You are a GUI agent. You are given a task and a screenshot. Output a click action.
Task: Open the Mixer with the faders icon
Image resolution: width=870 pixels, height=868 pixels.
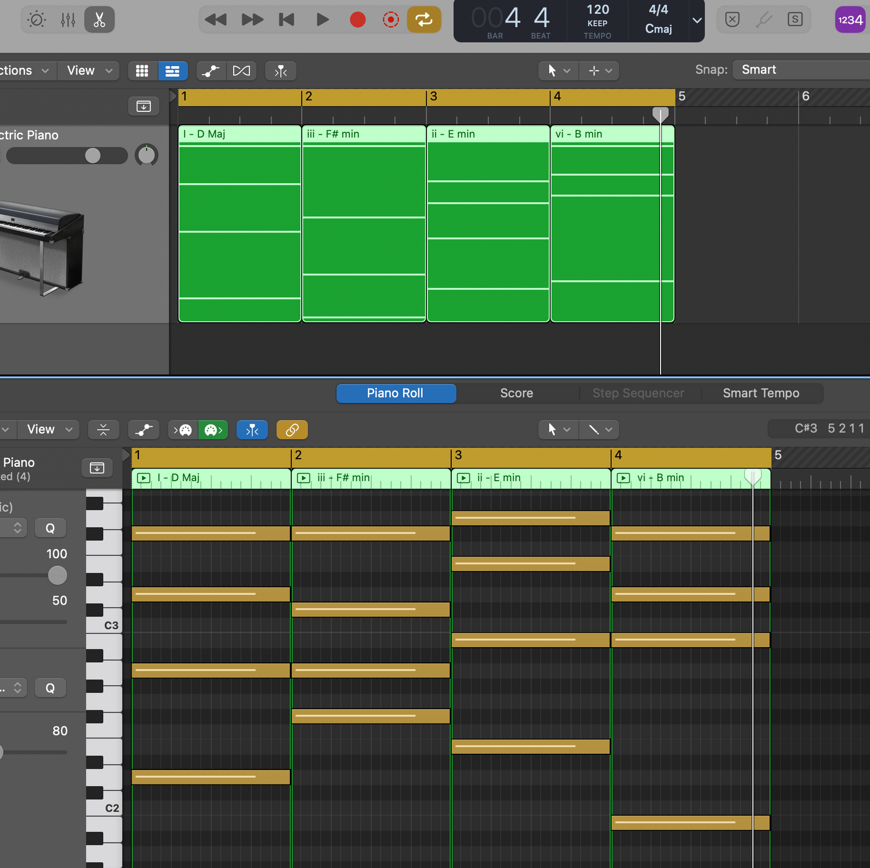pyautogui.click(x=68, y=20)
